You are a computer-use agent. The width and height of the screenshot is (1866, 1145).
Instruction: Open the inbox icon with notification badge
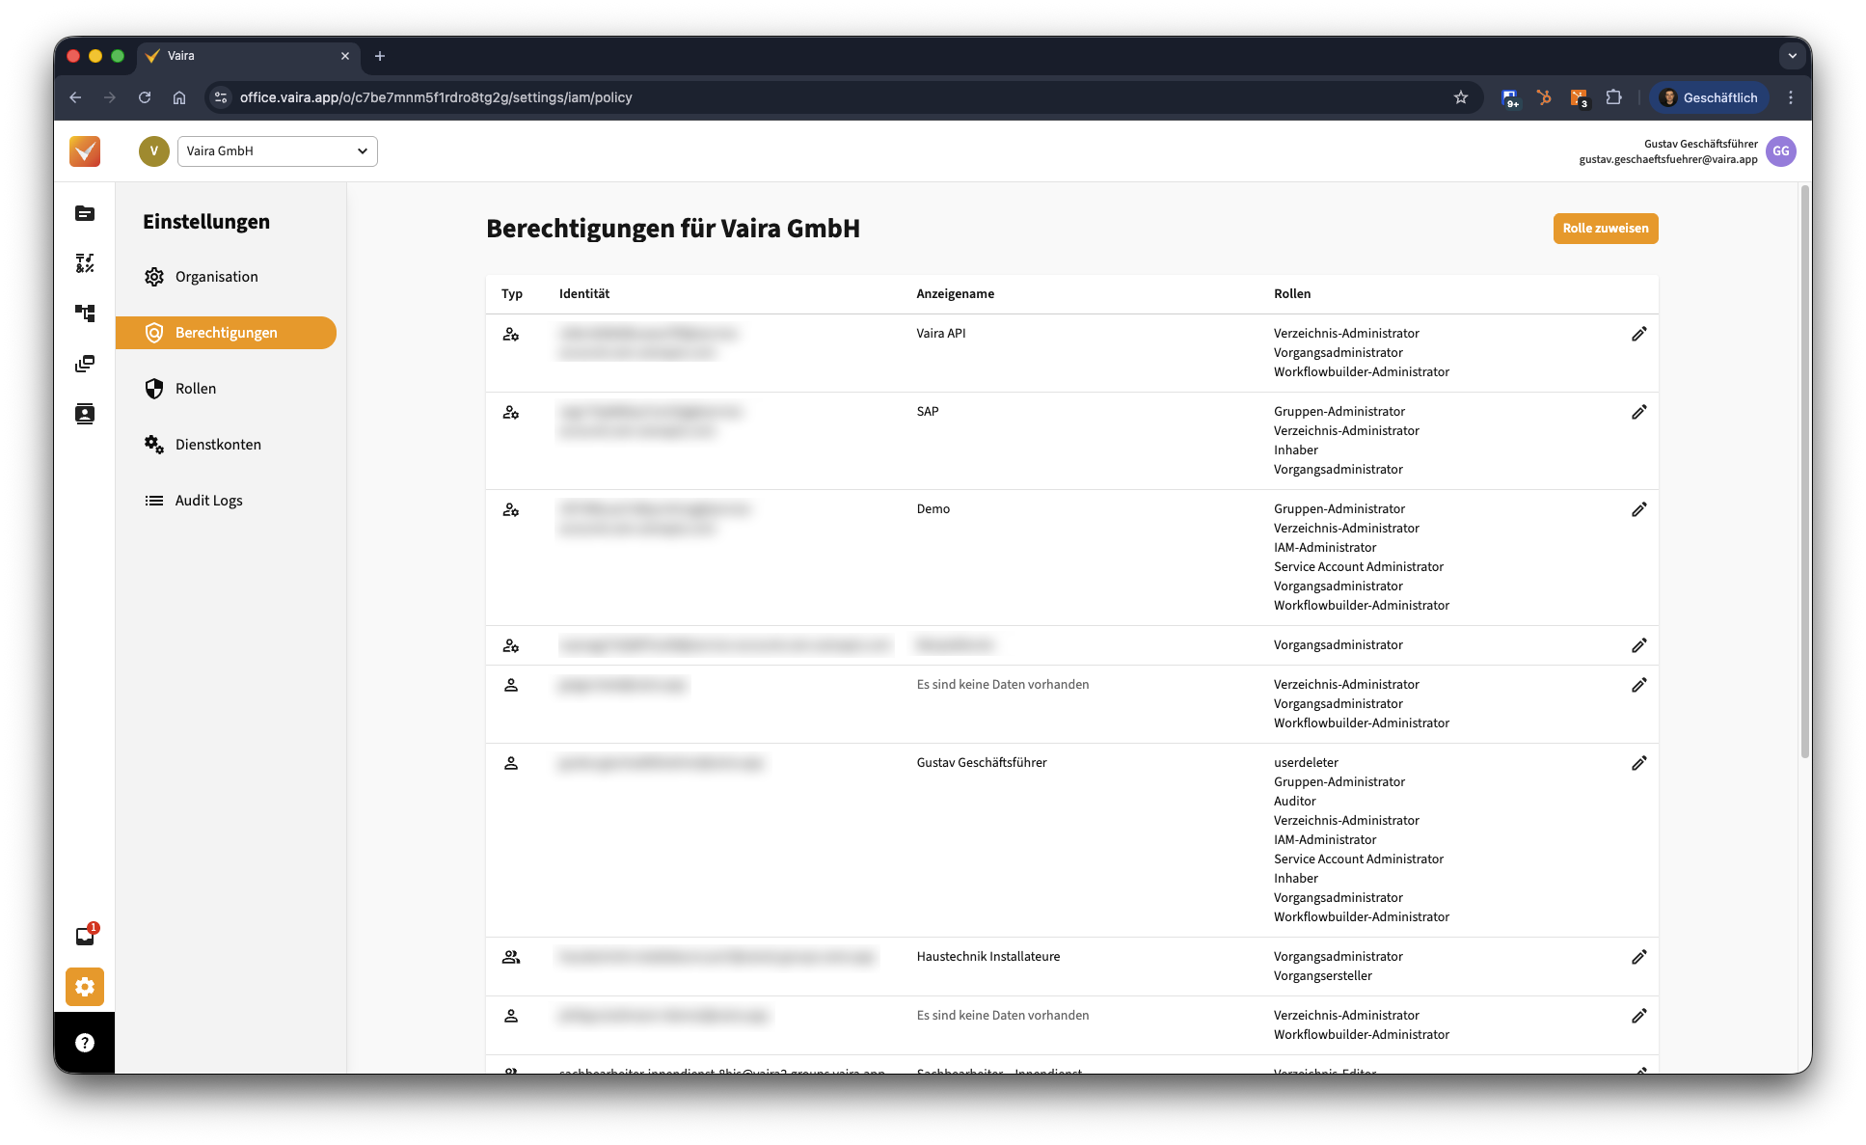click(85, 936)
